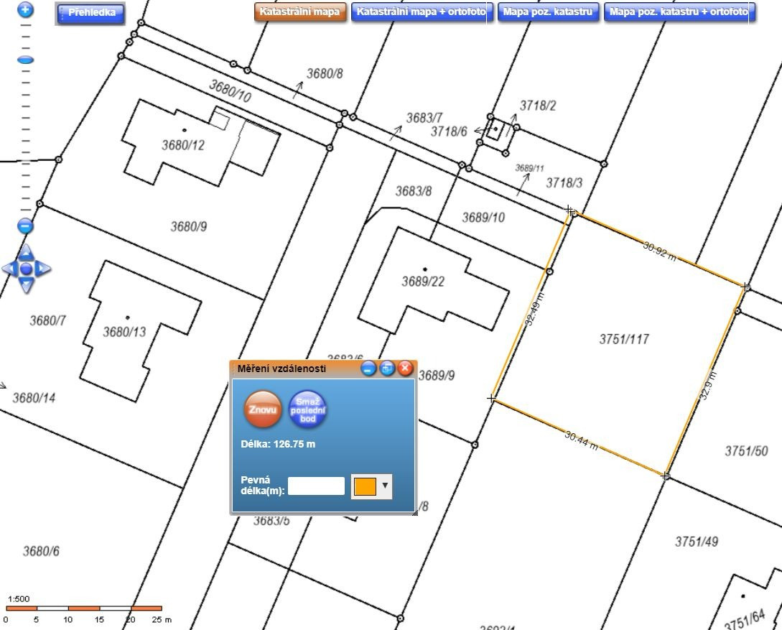Pan map left with west arrow
This screenshot has width=782, height=630.
coord(9,269)
